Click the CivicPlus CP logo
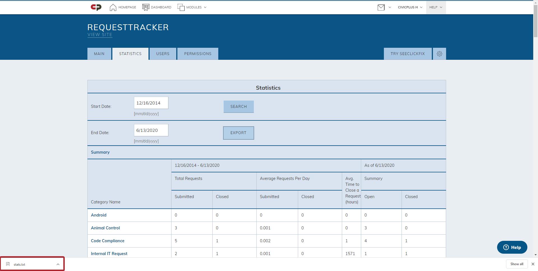The image size is (538, 271). point(96,7)
